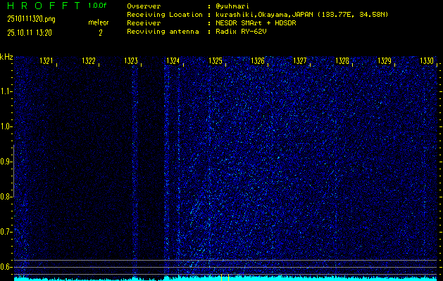
Task: Click time marker 1327
Action: 300,61
